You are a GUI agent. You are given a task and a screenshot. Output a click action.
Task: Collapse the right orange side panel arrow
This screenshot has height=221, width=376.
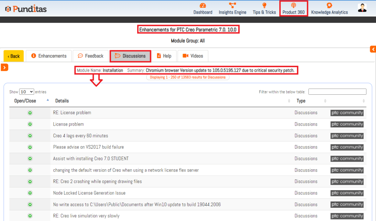point(373,49)
